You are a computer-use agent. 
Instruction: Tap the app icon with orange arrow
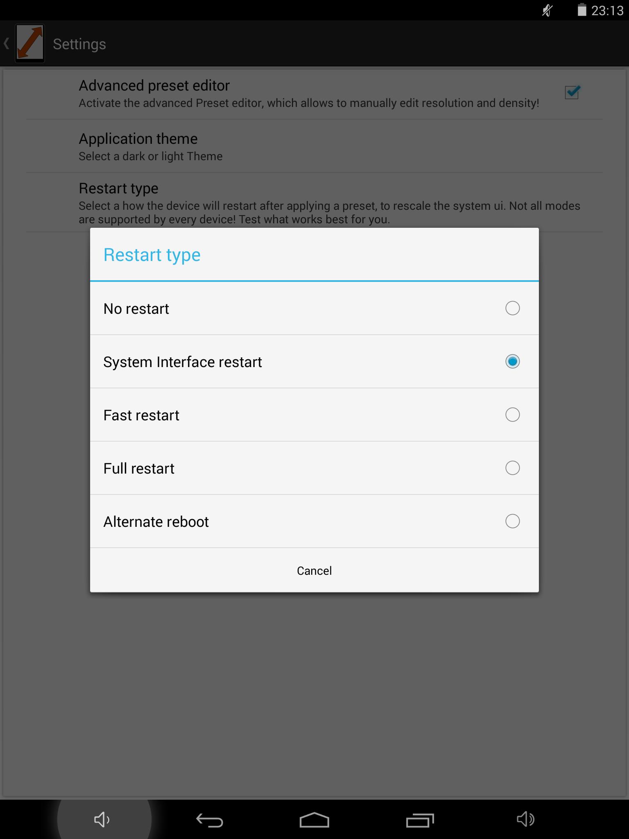(x=30, y=43)
